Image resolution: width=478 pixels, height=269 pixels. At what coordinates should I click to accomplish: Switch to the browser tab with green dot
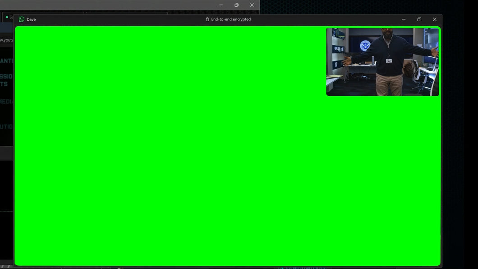coord(8,17)
